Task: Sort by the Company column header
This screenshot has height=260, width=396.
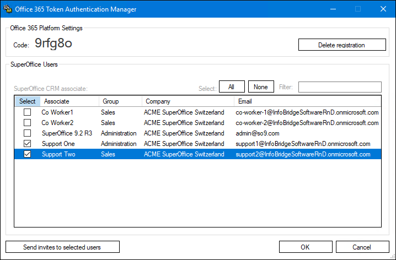Action: click(x=188, y=101)
